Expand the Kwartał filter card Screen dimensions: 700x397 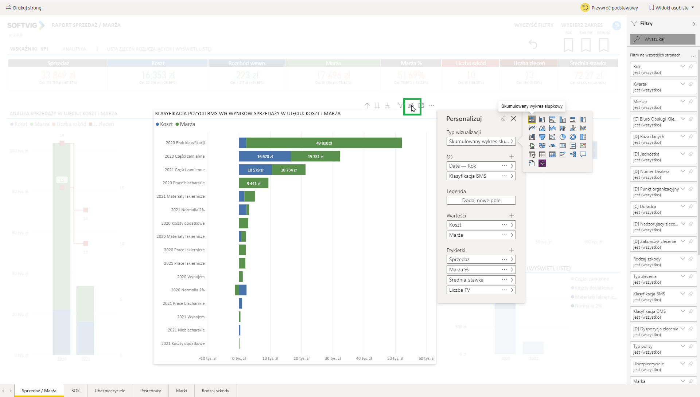(x=683, y=84)
